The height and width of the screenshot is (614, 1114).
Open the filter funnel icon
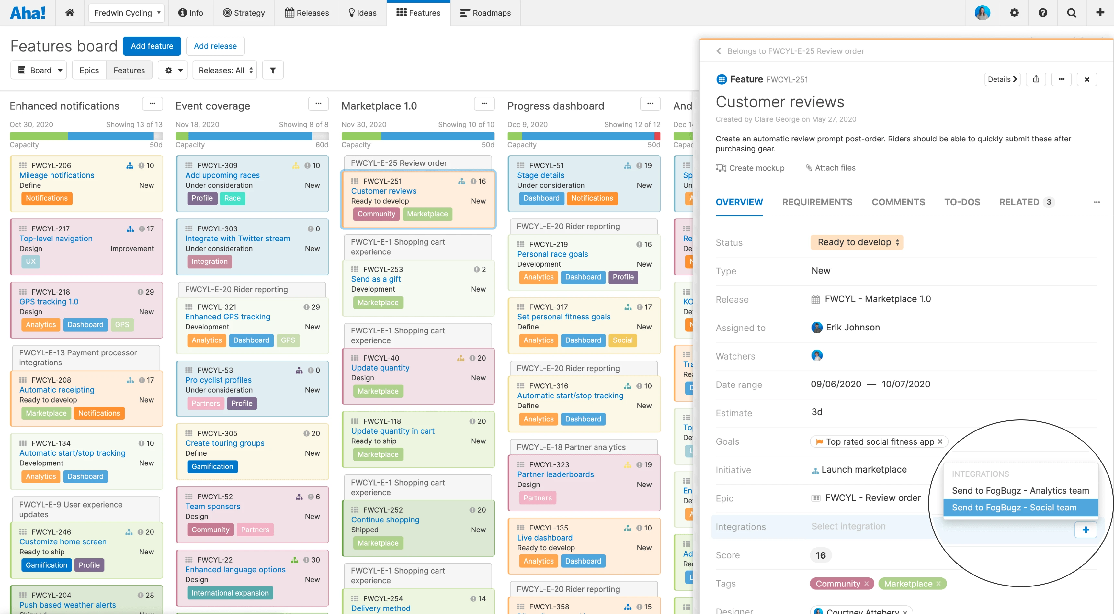pos(272,70)
